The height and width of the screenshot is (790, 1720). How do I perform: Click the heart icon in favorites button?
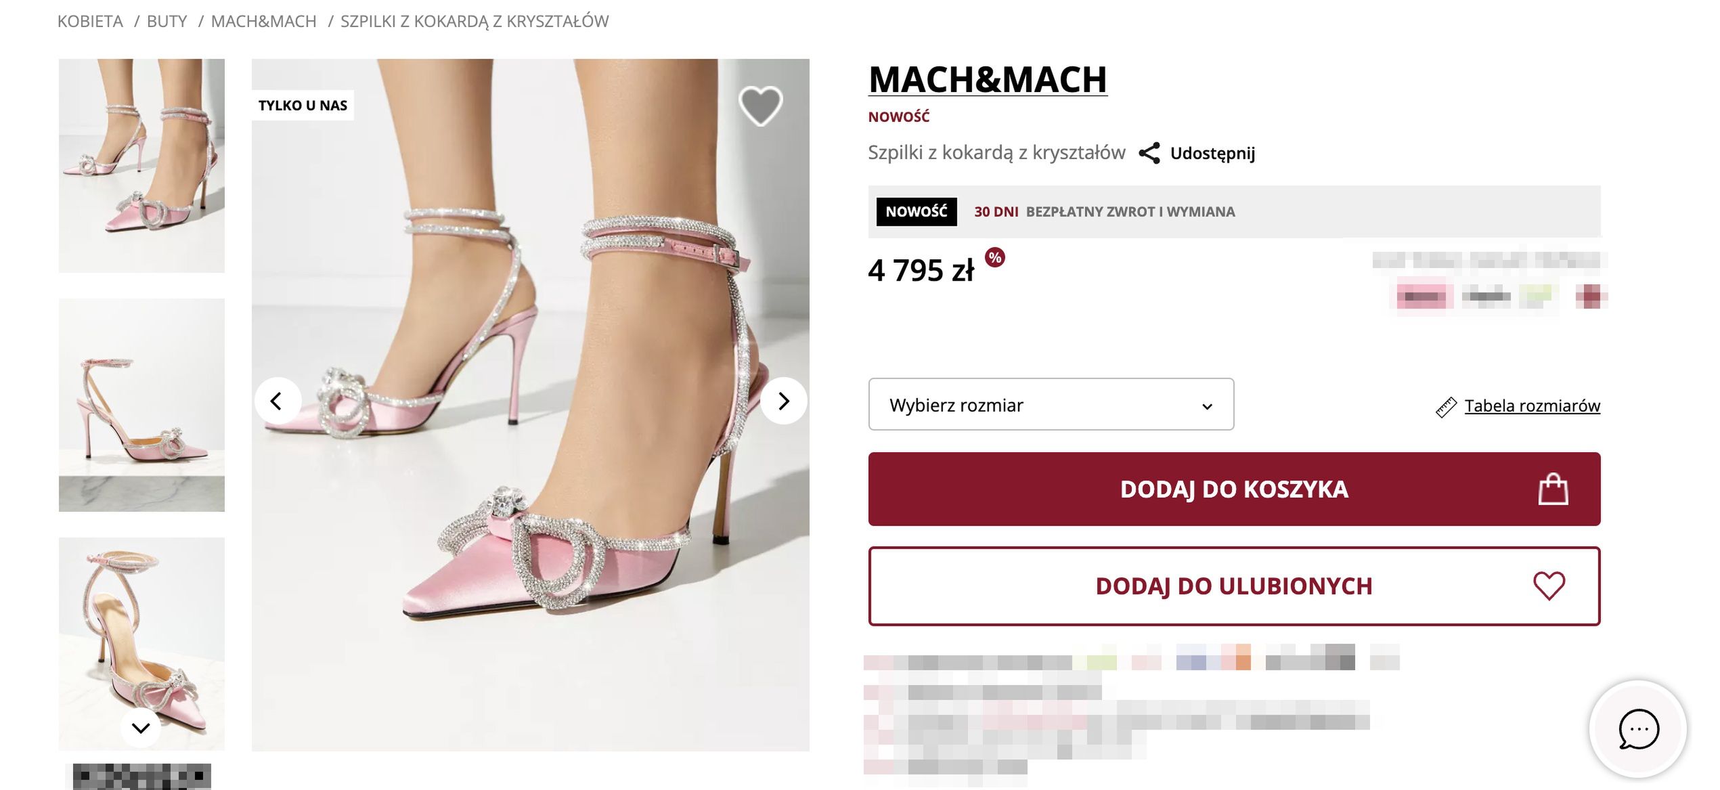1549,586
